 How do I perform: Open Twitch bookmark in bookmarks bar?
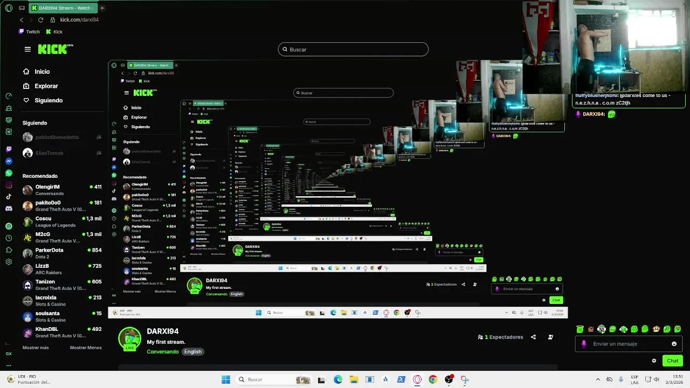pyautogui.click(x=29, y=32)
